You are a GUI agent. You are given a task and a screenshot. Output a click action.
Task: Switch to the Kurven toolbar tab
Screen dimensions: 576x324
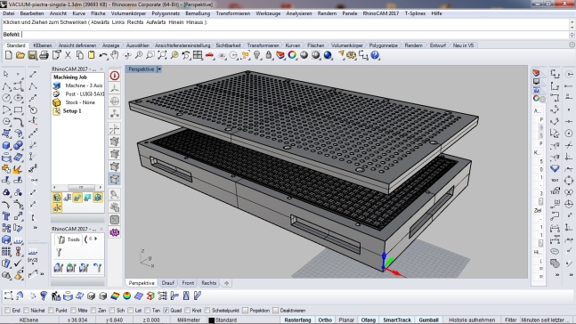[292, 45]
